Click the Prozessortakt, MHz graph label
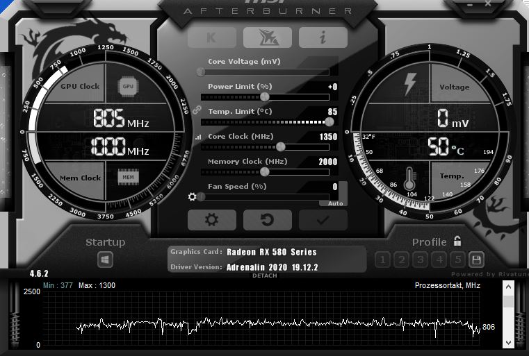The image size is (529, 356). pyautogui.click(x=448, y=286)
